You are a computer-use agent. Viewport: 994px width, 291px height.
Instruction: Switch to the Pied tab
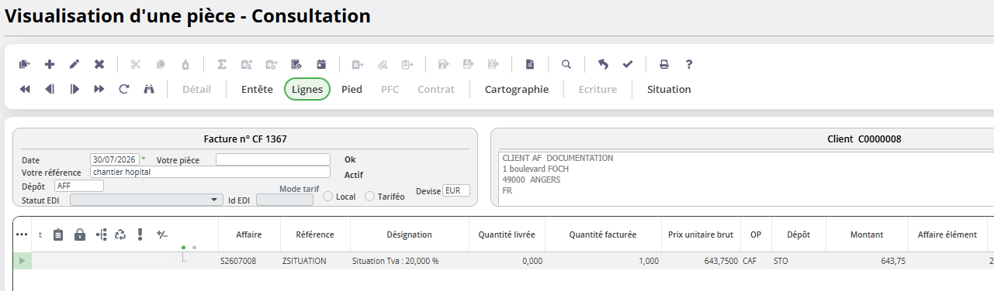click(352, 89)
